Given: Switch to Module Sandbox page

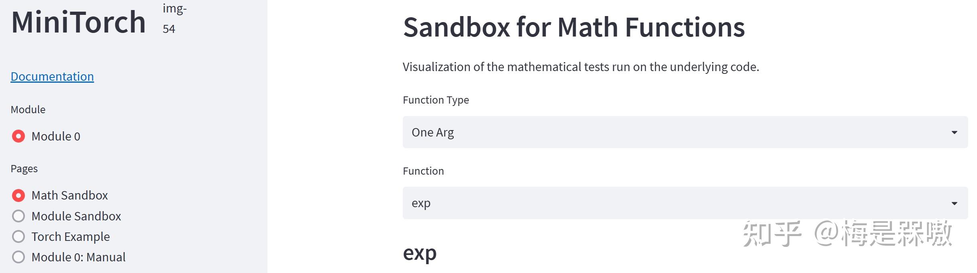Looking at the screenshot, I should 18,216.
